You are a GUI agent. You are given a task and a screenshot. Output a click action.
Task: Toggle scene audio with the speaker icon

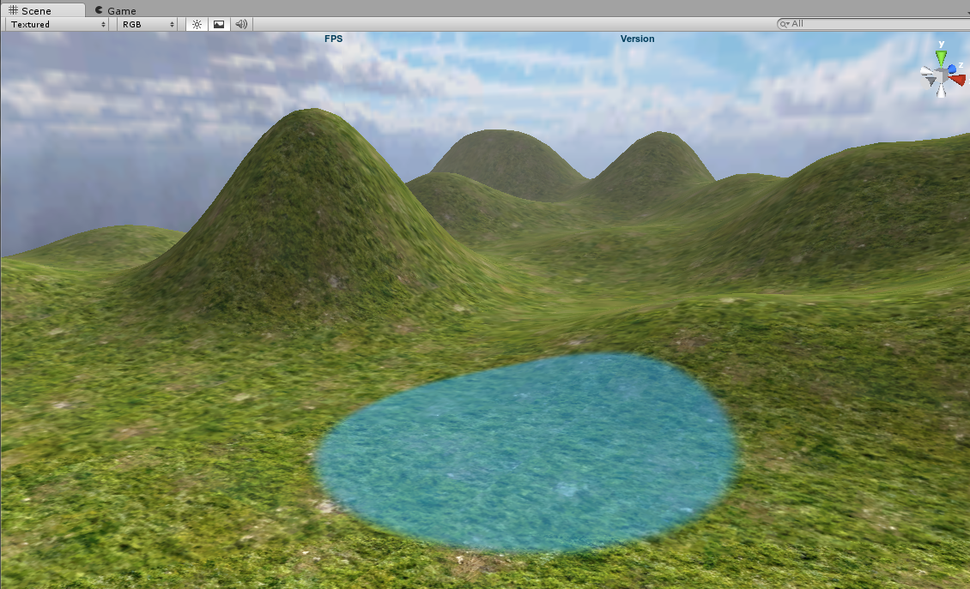point(241,24)
